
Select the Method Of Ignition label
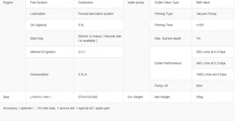coord(43,52)
